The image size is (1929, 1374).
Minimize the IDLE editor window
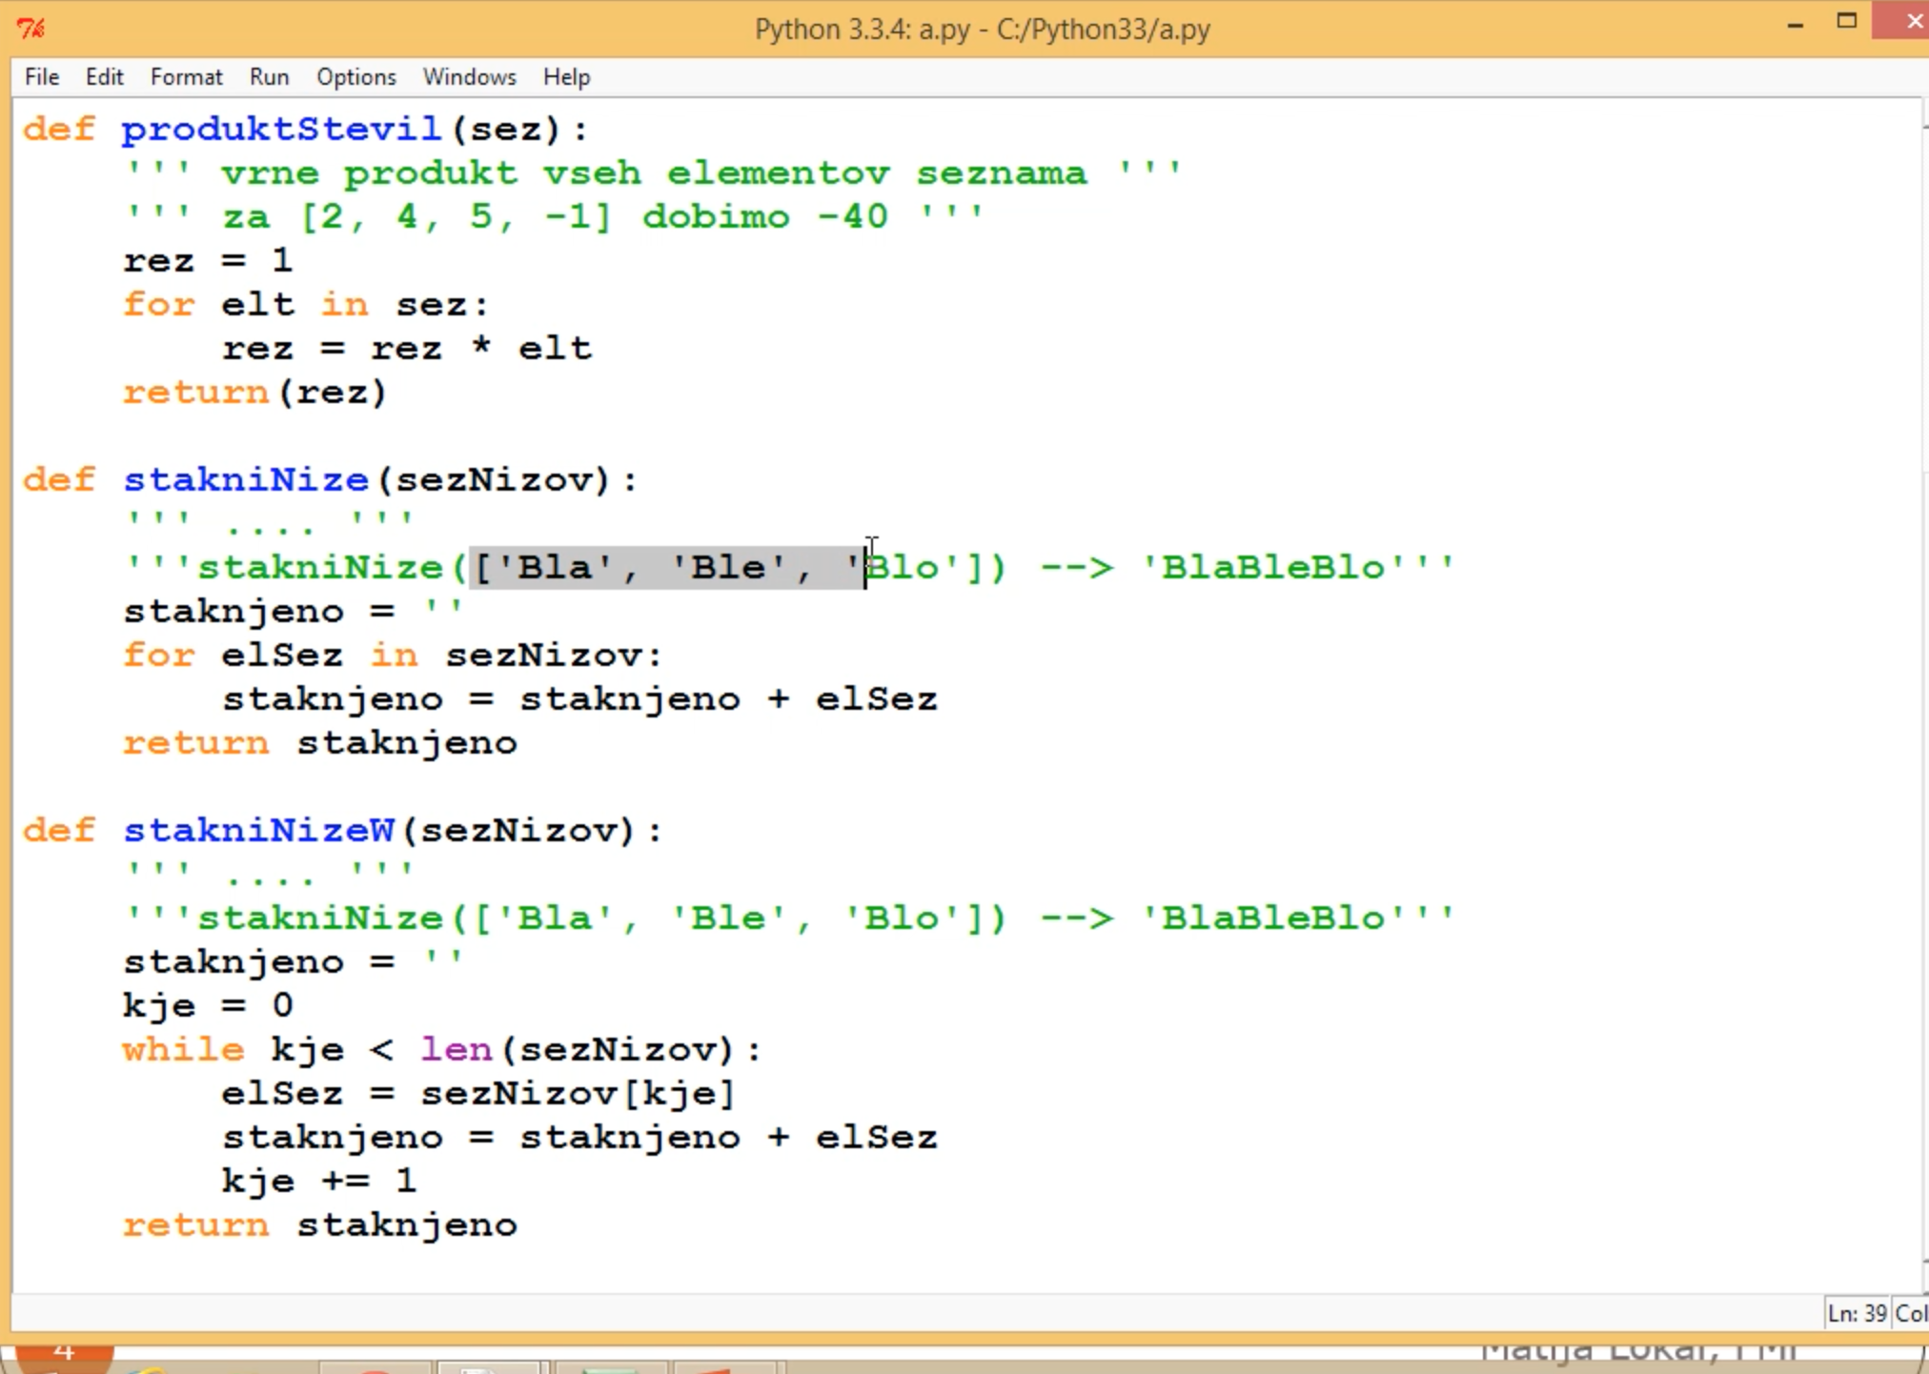pos(1796,25)
